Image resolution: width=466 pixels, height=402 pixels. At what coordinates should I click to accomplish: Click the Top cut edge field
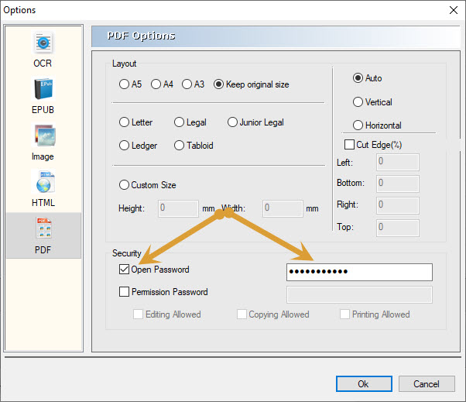tap(398, 228)
